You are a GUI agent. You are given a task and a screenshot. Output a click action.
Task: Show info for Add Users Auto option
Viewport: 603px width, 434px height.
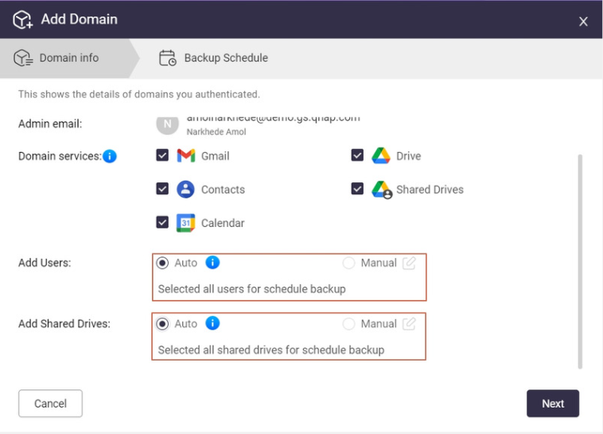(x=212, y=263)
